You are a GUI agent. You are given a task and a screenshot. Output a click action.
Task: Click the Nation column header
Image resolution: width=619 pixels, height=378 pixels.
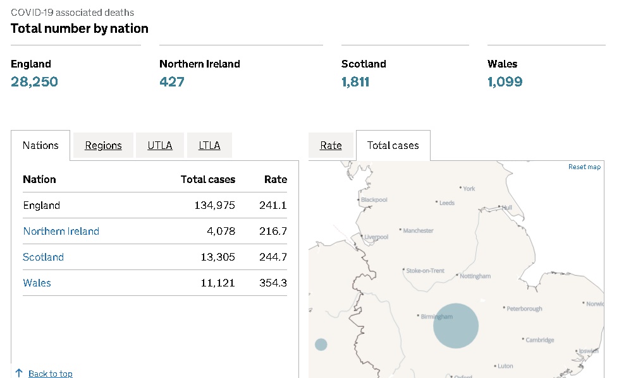point(39,179)
